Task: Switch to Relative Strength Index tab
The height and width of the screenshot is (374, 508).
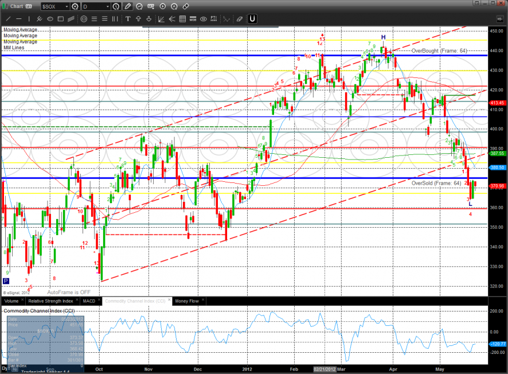Action: click(50, 301)
